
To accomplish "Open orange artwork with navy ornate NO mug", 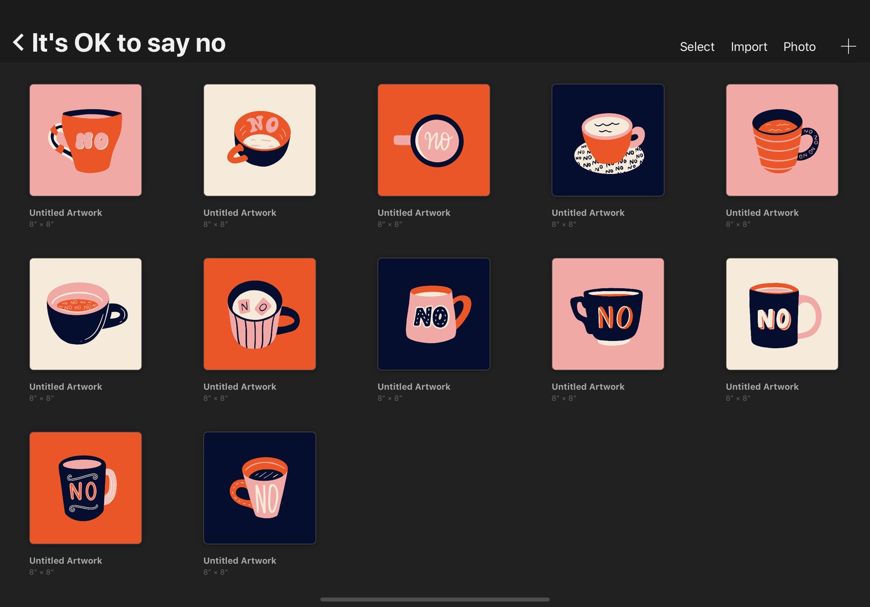I will click(86, 488).
